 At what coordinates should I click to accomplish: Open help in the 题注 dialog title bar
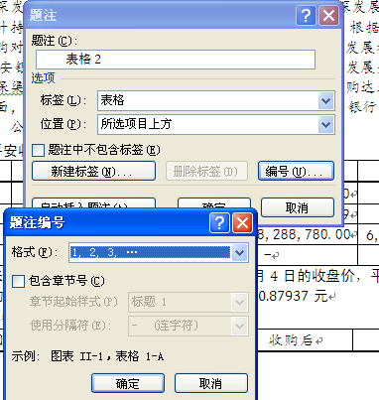pos(306,15)
